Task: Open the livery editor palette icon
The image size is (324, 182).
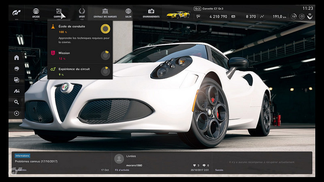Action: tap(17, 69)
